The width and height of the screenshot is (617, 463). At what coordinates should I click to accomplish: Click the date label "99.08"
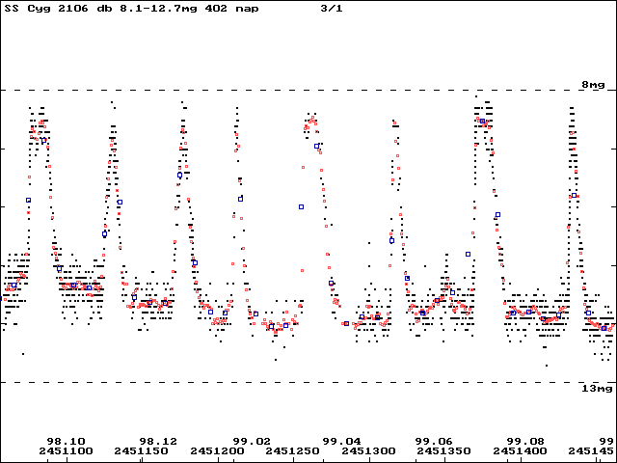pyautogui.click(x=524, y=442)
